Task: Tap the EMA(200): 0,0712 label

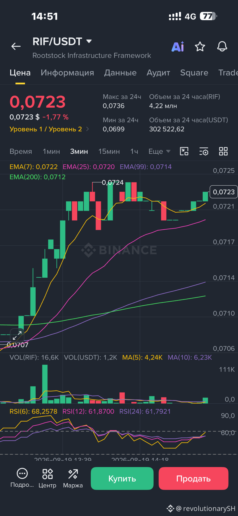Action: (37, 177)
